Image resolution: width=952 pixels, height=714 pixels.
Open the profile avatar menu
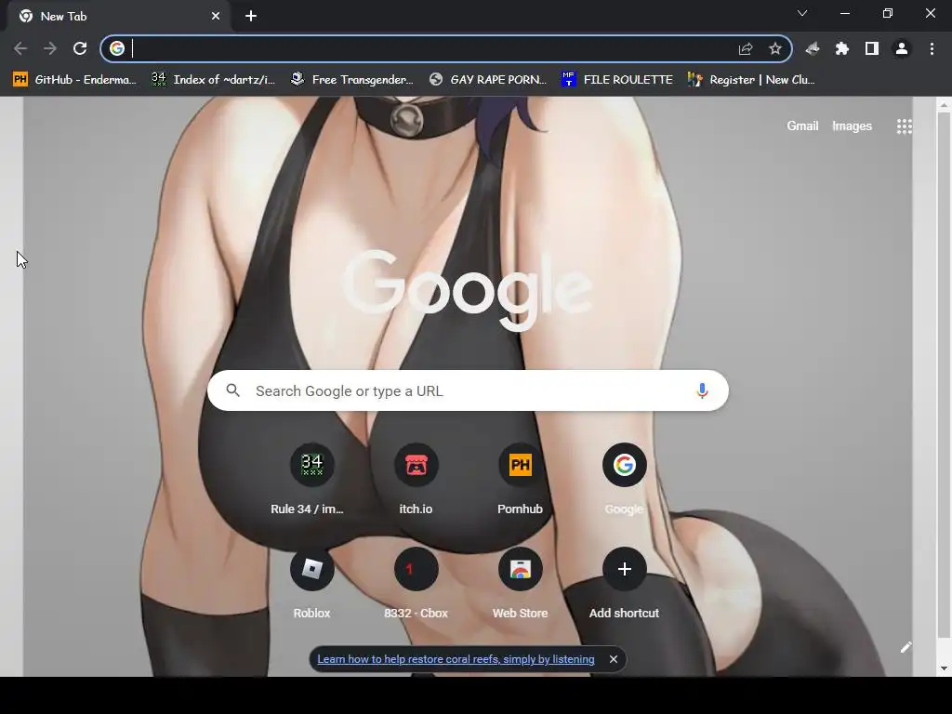902,48
